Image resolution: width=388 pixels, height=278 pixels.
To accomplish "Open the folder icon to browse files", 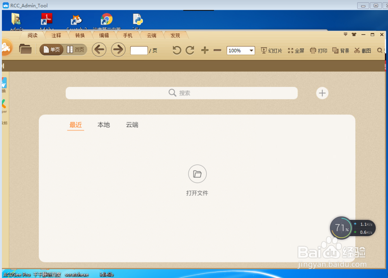I will tap(25, 49).
